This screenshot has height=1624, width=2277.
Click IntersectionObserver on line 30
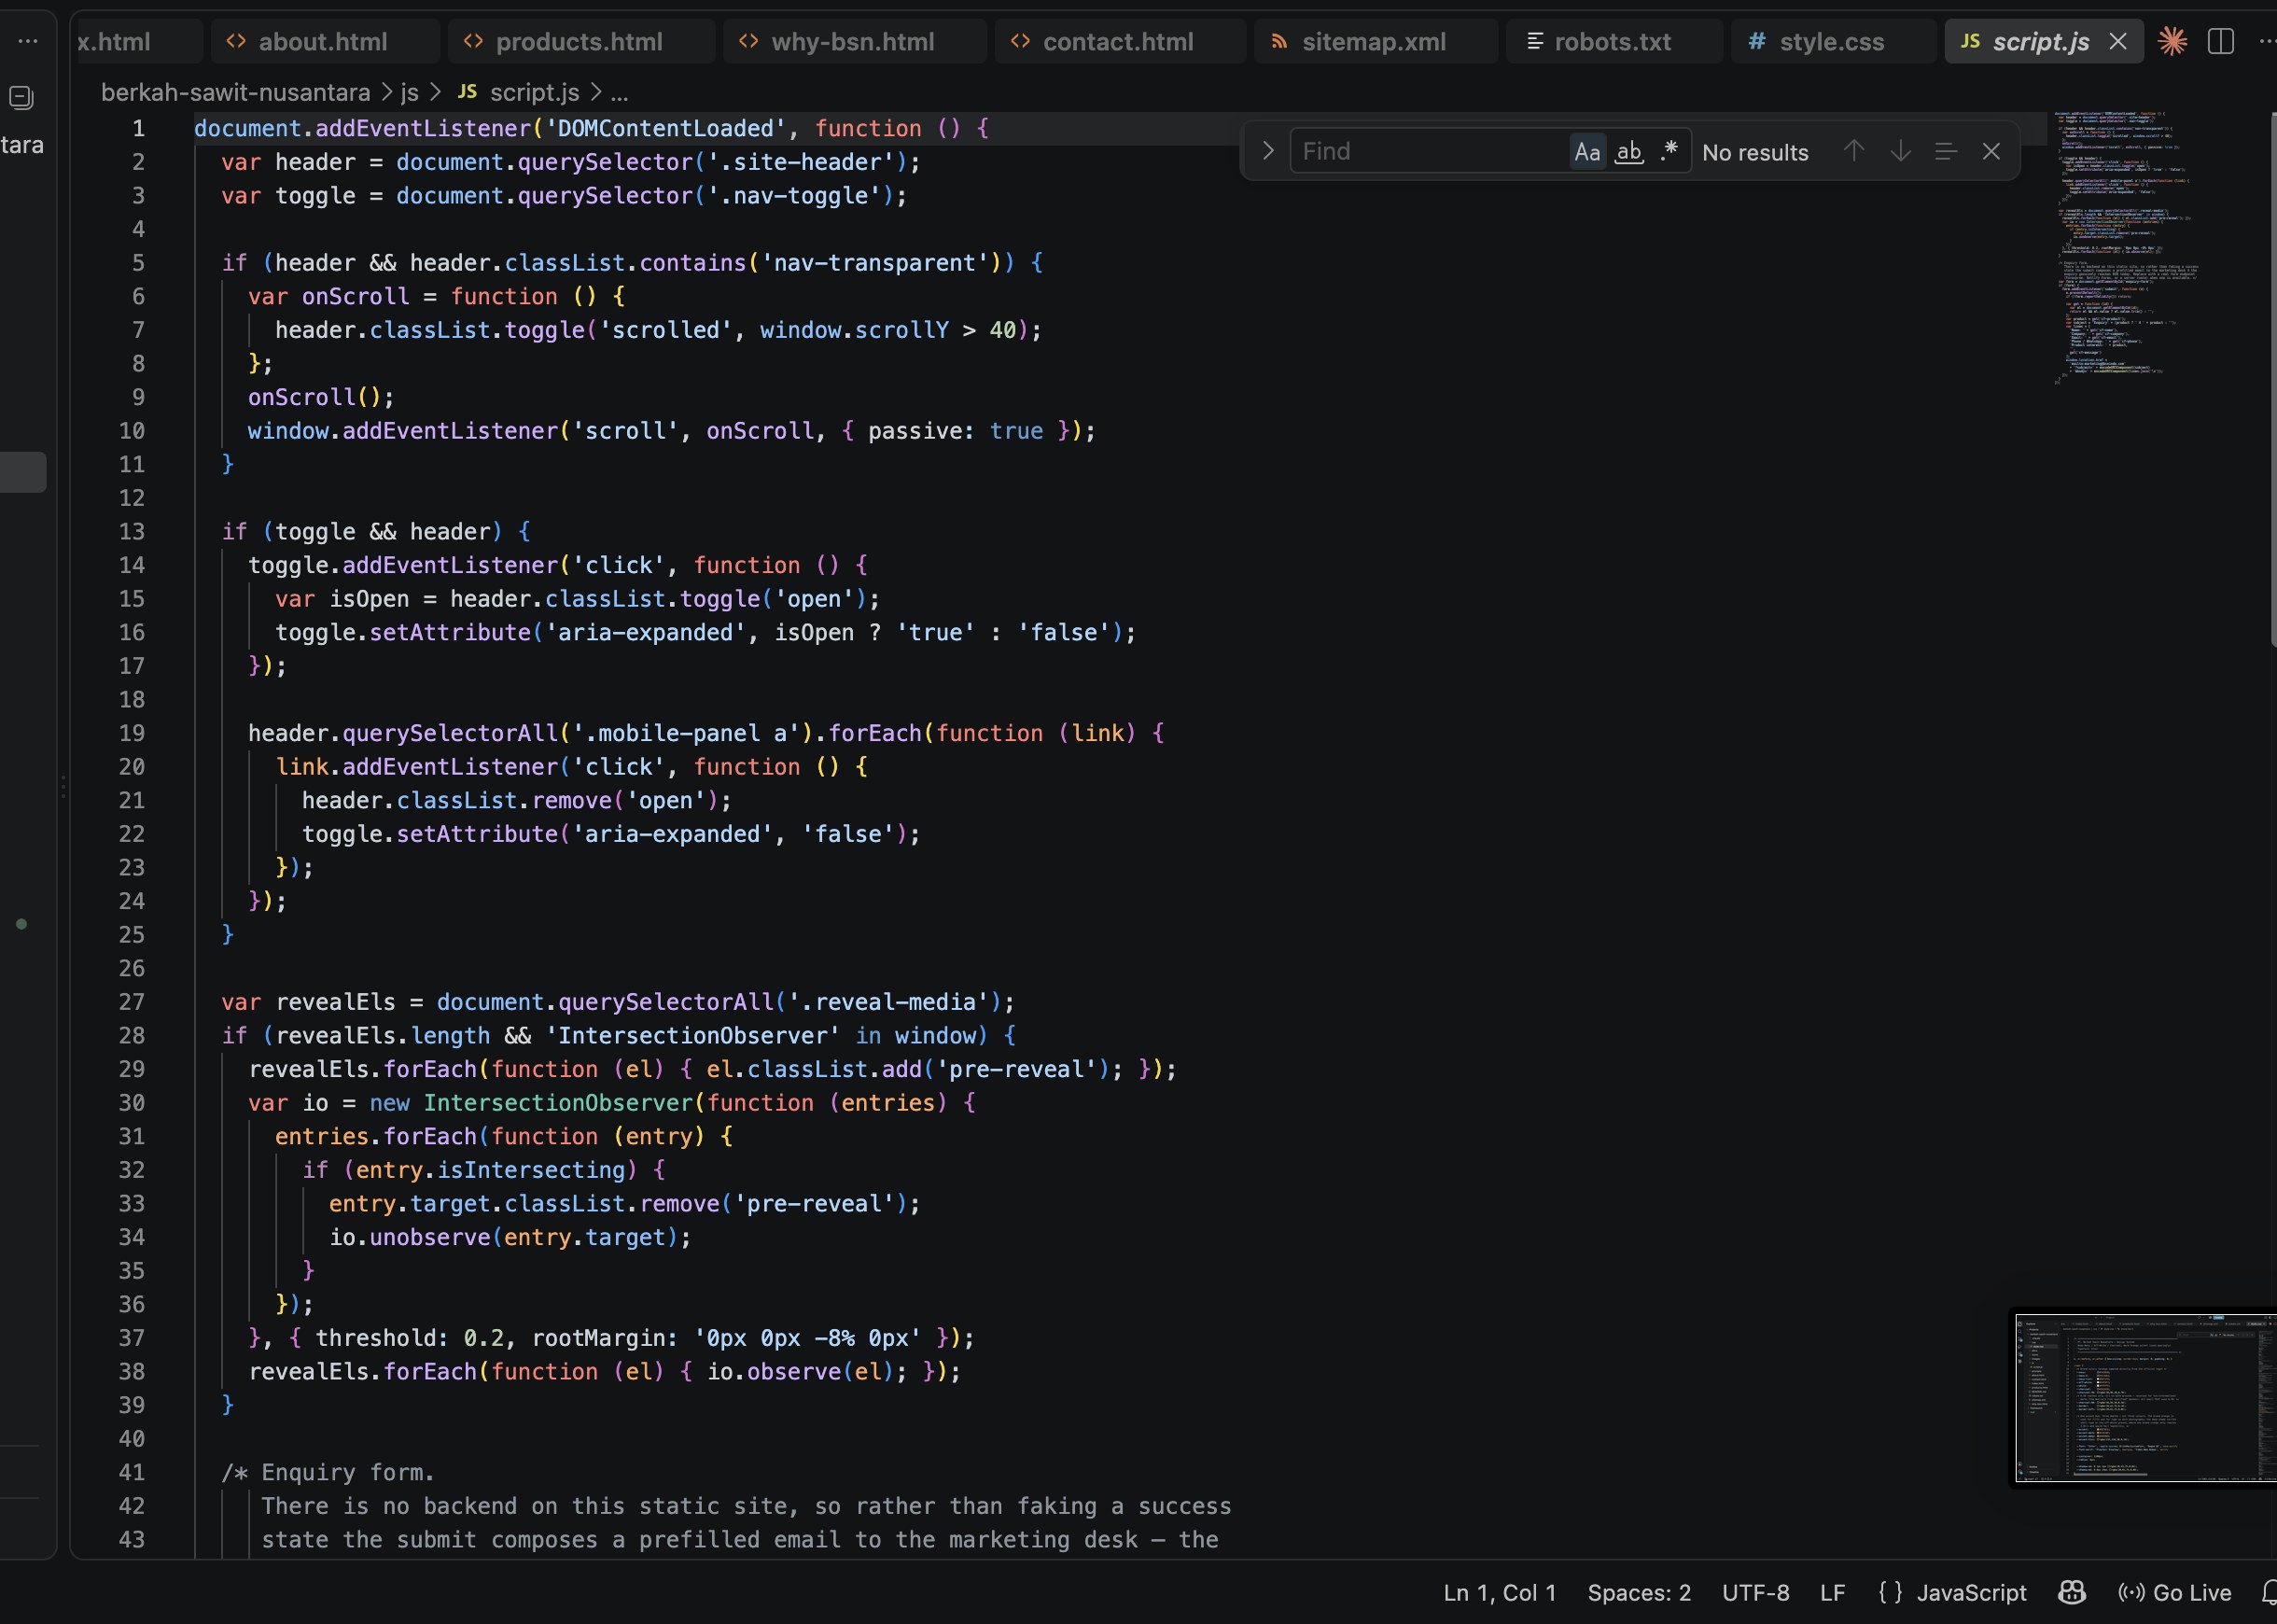pyautogui.click(x=558, y=1103)
